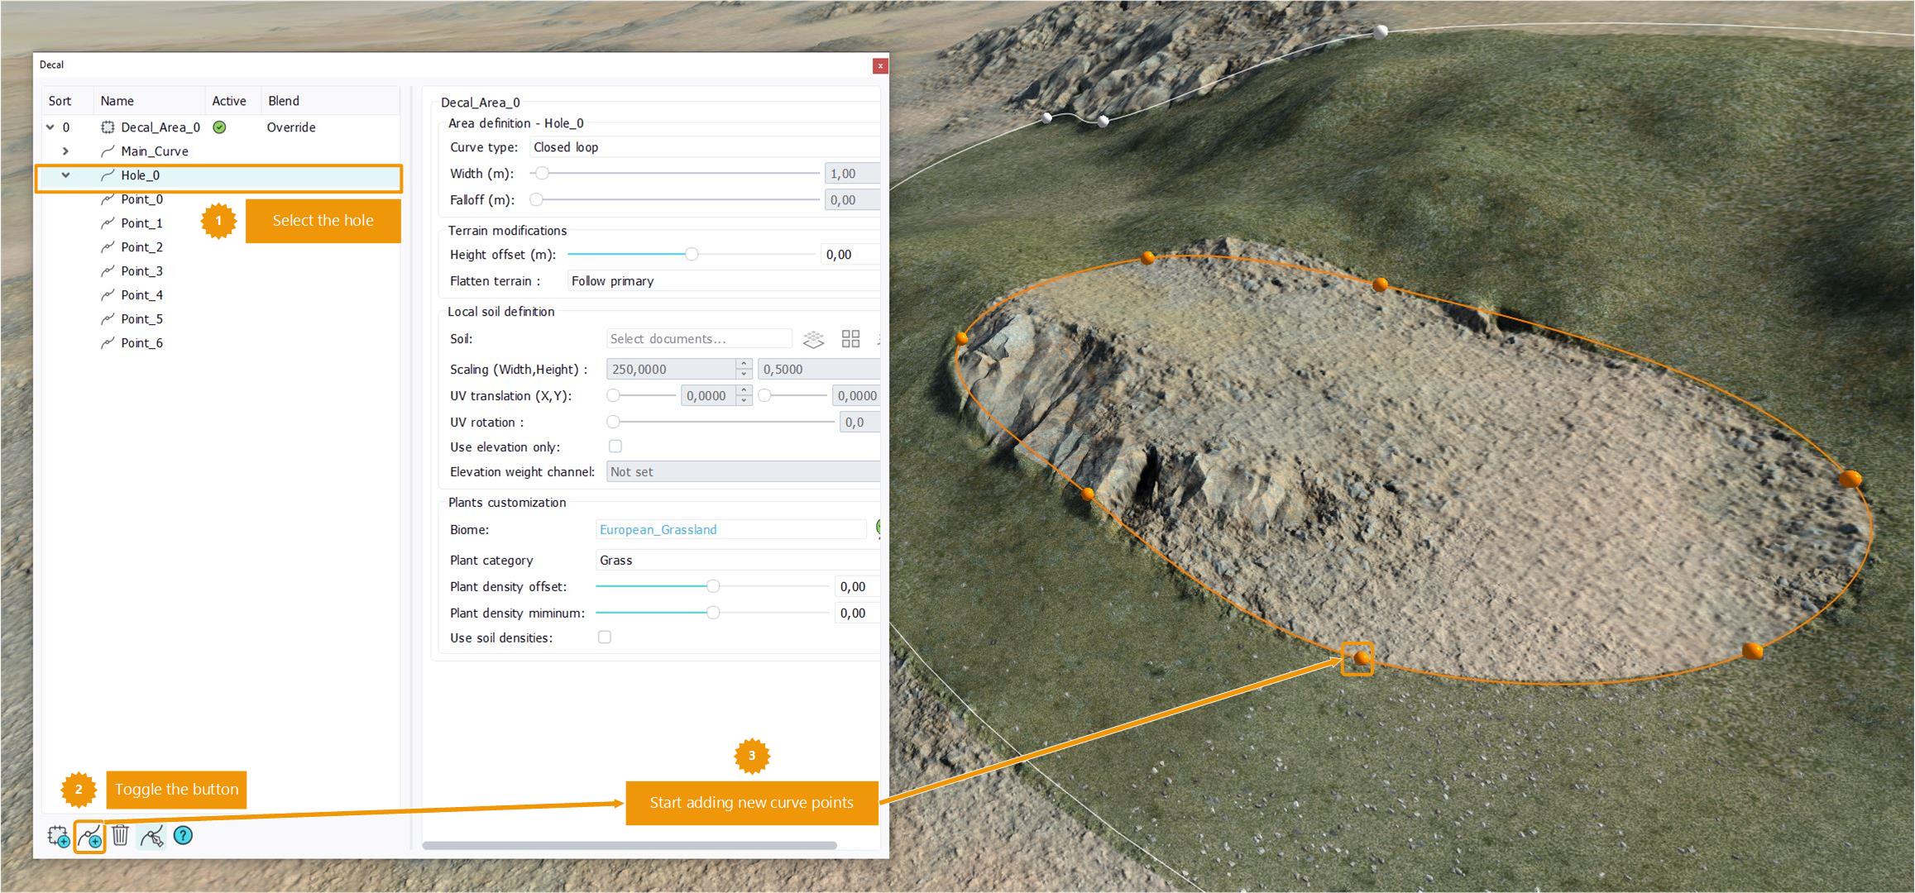Click the green Active status icon
The image size is (1915, 893).
click(x=219, y=127)
